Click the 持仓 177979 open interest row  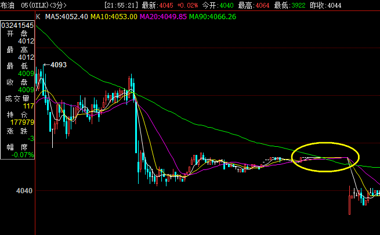[17, 118]
